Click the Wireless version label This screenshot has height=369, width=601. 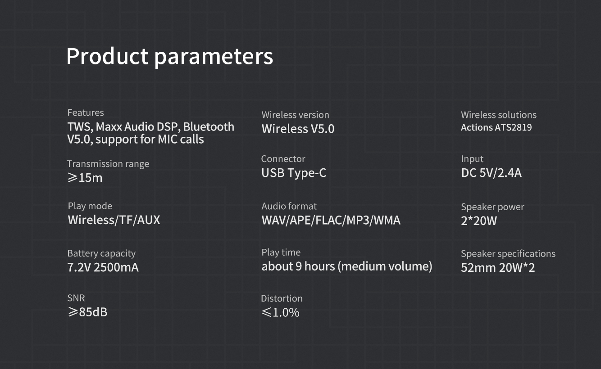[295, 115]
